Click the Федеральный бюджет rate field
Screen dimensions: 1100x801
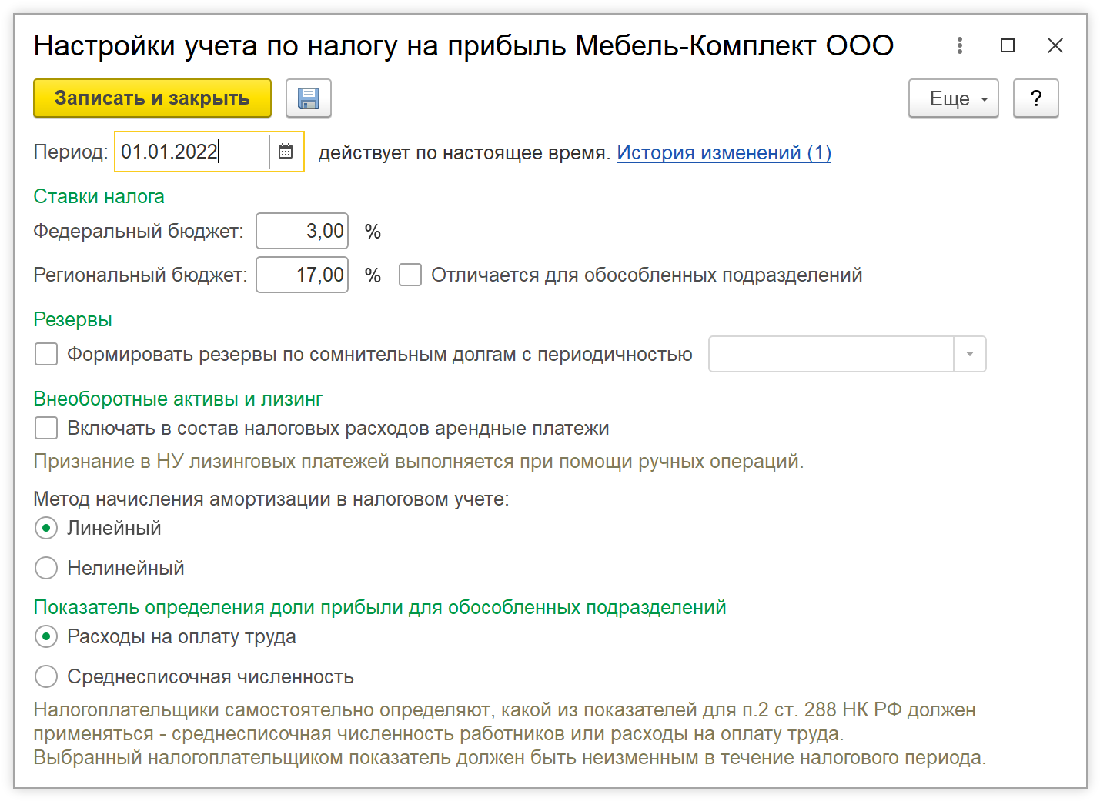(302, 231)
